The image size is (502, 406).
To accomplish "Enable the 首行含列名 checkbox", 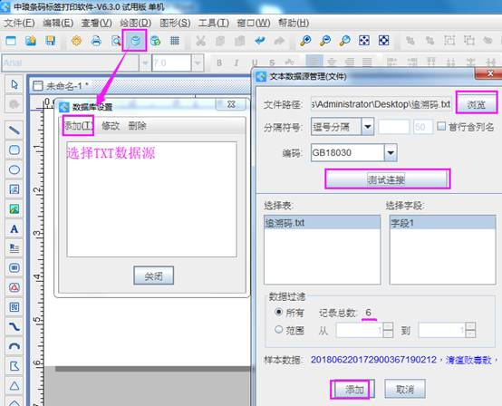I will pyautogui.click(x=441, y=126).
